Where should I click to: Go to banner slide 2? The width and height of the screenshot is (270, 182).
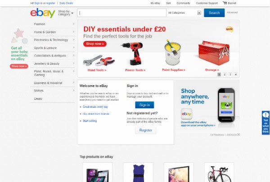pos(225,75)
